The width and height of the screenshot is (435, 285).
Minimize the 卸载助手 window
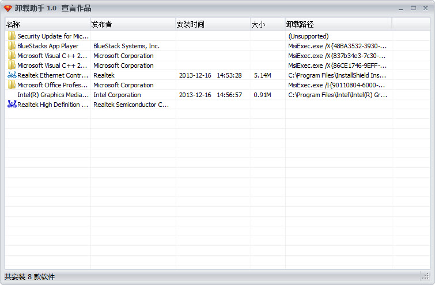pyautogui.click(x=400, y=8)
